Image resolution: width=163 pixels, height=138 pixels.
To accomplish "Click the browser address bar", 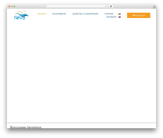I will [x=77, y=6].
